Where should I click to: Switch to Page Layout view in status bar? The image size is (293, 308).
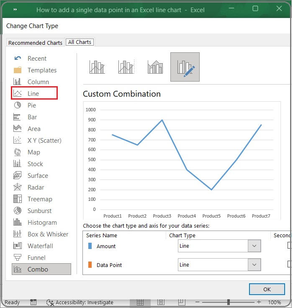tap(161, 302)
